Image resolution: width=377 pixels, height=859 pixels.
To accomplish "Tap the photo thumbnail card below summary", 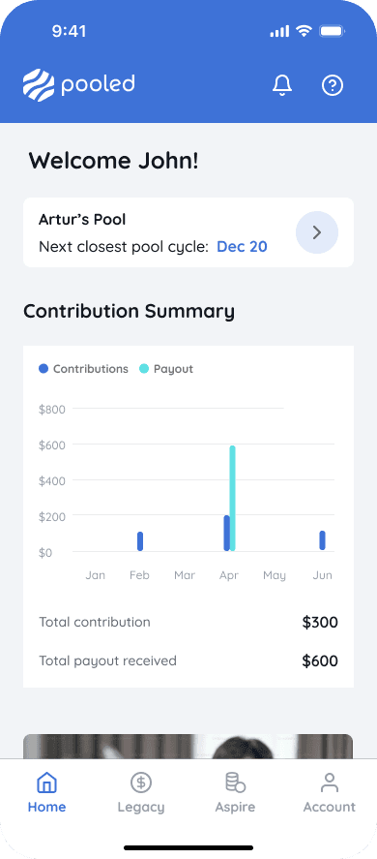I will pos(188,746).
